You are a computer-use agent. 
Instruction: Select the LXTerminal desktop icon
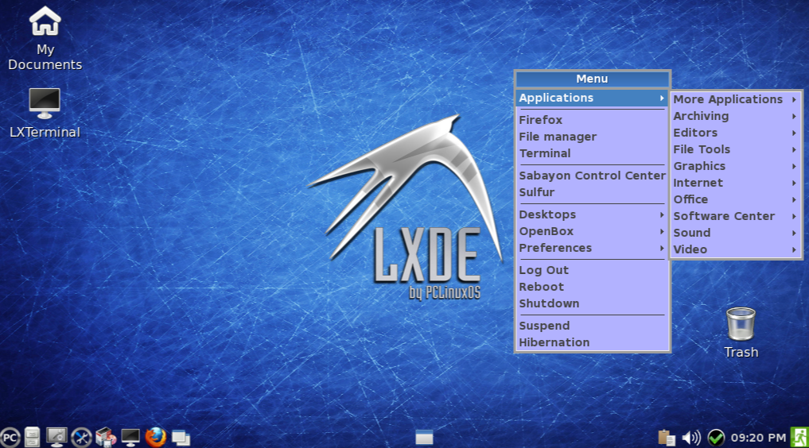[x=45, y=114]
